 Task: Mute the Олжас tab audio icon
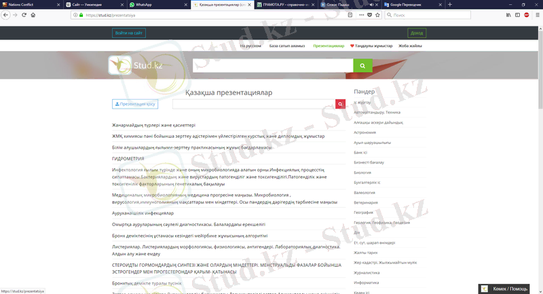pyautogui.click(x=371, y=5)
